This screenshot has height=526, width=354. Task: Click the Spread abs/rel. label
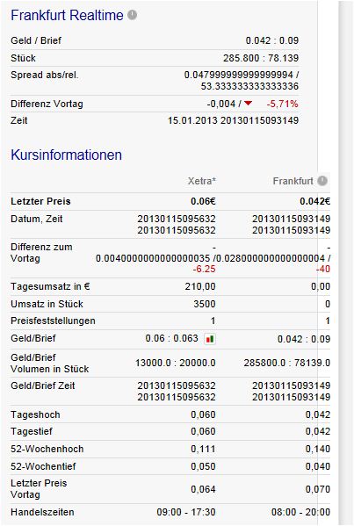(x=44, y=75)
